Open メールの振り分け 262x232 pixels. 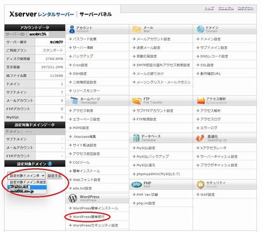click(150, 74)
